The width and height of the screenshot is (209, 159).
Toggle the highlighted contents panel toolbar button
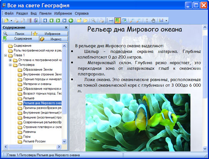tap(117, 21)
